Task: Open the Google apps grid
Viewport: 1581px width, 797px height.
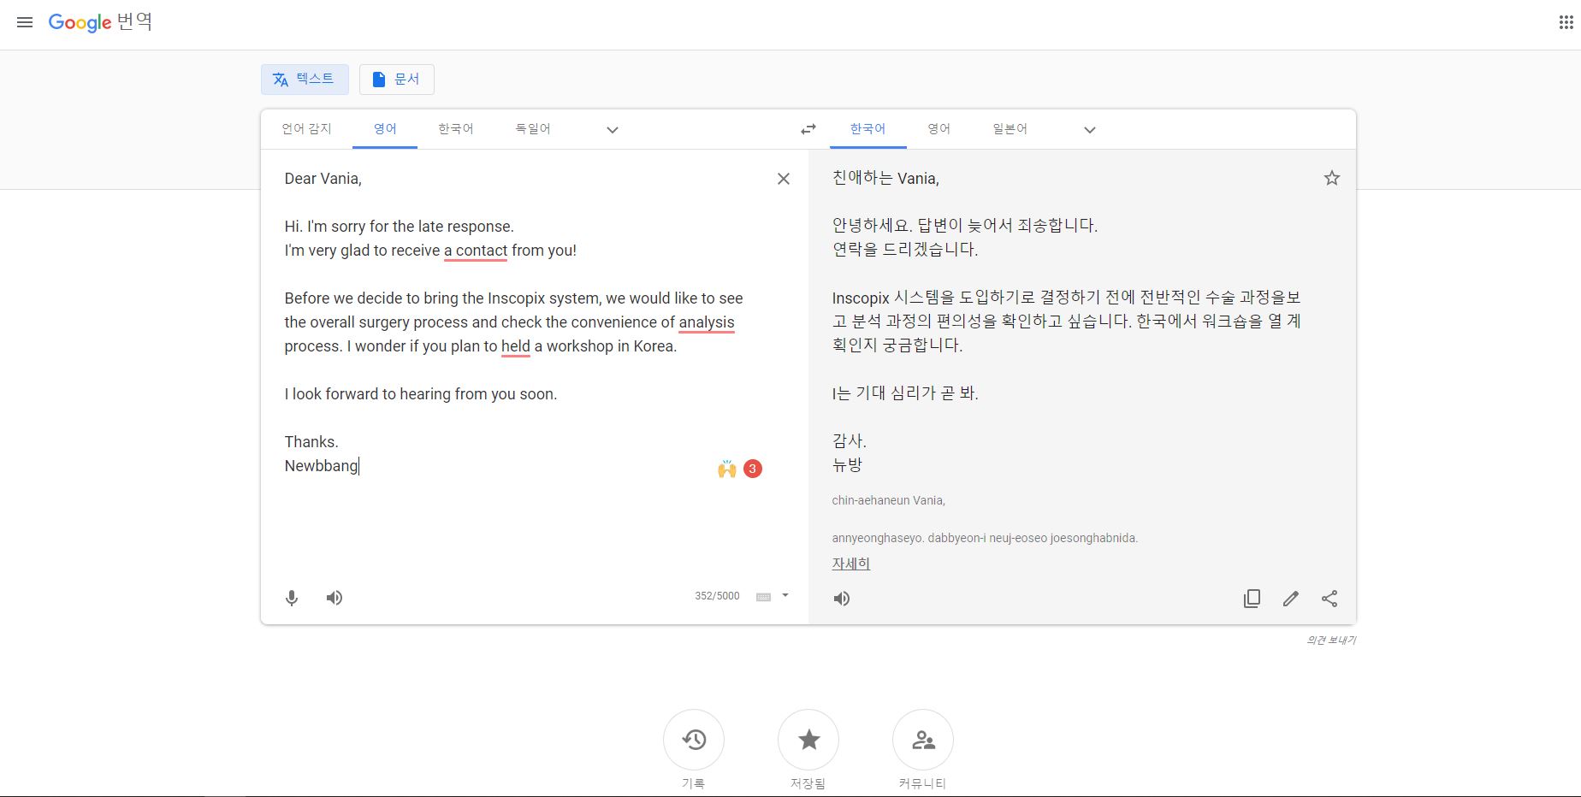Action: (1566, 22)
